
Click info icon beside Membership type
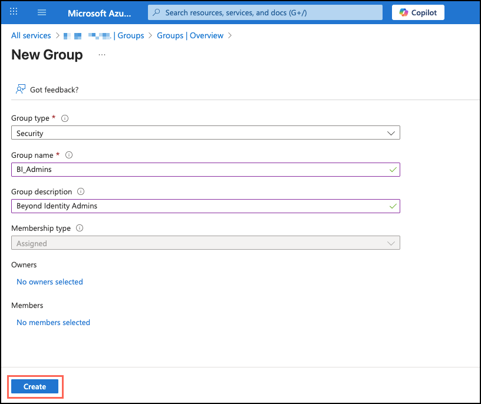click(80, 228)
